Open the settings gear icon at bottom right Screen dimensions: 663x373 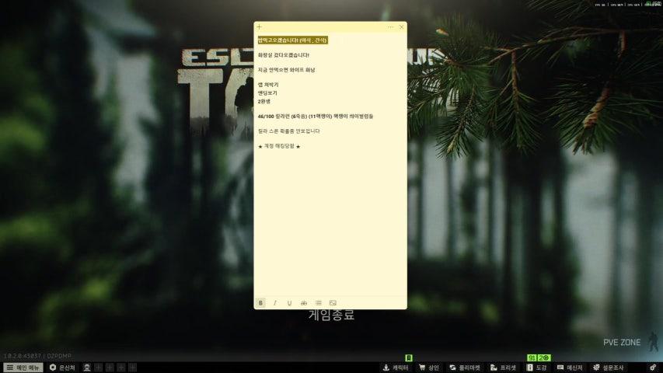[653, 368]
